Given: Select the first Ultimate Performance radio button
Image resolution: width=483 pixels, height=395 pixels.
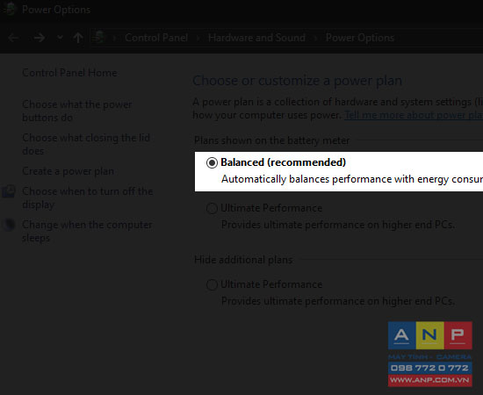Looking at the screenshot, I should tap(212, 208).
